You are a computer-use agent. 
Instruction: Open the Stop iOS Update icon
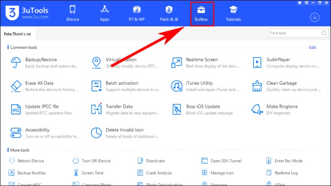(x=177, y=109)
